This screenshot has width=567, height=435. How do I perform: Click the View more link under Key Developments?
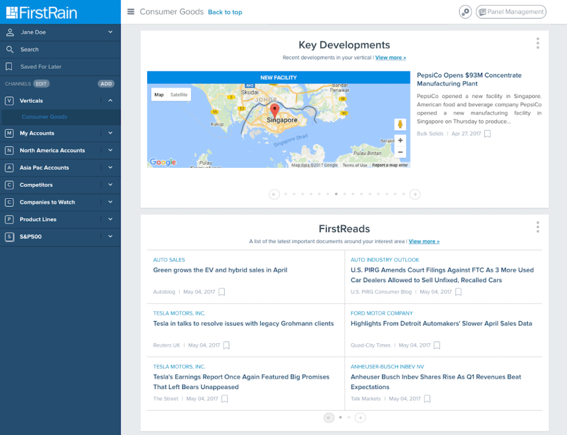pyautogui.click(x=390, y=57)
